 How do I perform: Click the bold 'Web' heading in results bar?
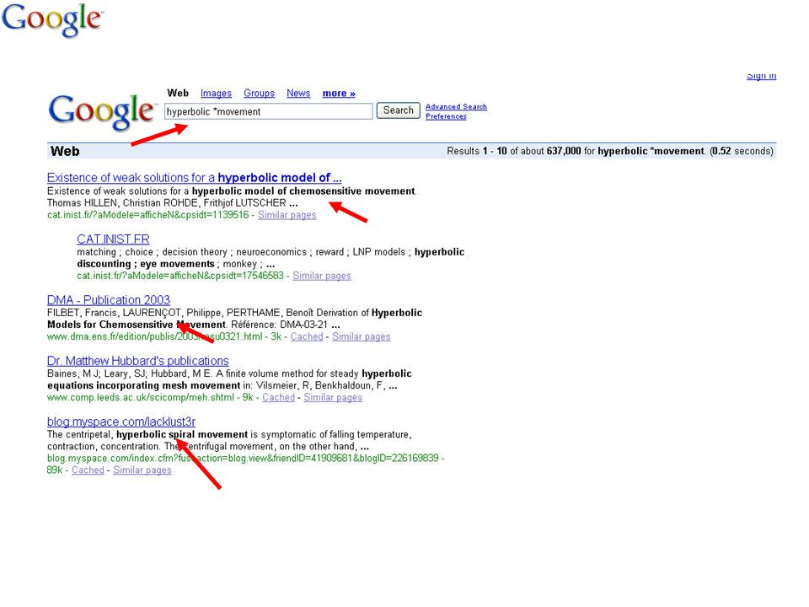click(65, 151)
